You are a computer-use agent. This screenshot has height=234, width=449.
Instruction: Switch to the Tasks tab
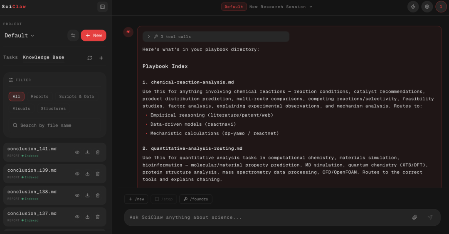(x=10, y=57)
